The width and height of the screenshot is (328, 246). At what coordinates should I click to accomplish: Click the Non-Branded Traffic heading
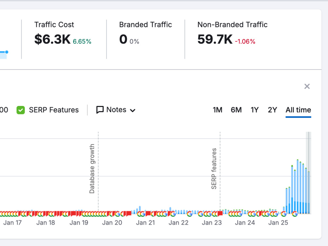[233, 25]
